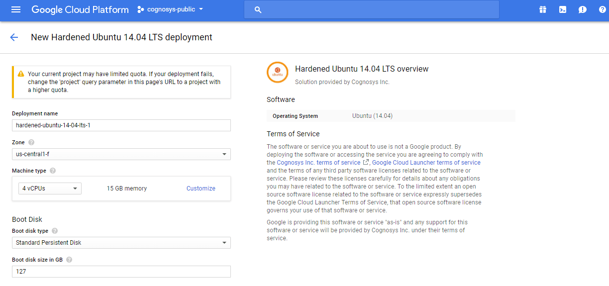
Task: Click the back arrow icon
Action: tap(14, 37)
